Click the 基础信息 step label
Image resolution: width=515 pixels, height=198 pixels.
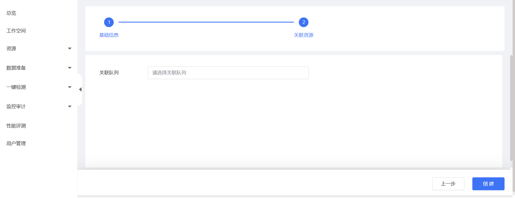click(x=109, y=35)
